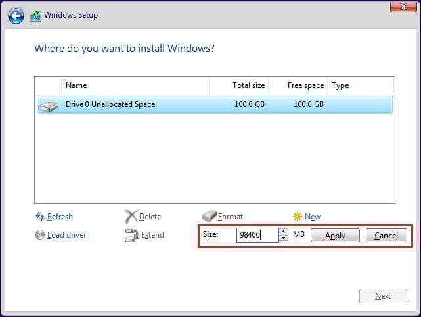Viewport: 421px width, 317px height.
Task: Click into the Size input field
Action: click(257, 235)
